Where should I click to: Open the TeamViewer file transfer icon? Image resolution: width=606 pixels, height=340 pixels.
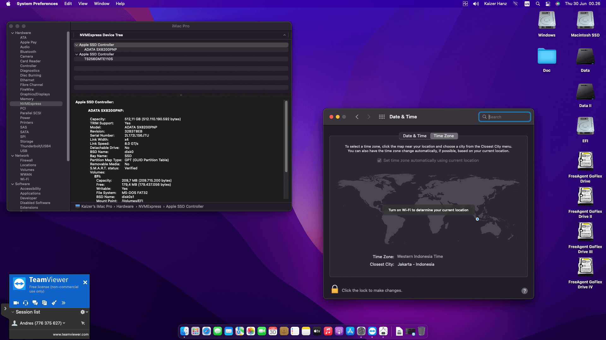click(x=45, y=303)
